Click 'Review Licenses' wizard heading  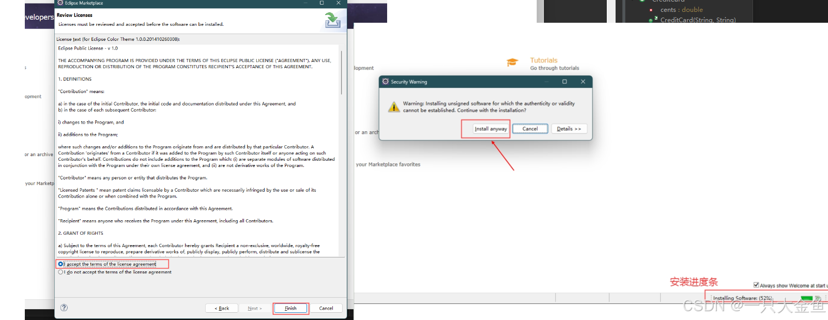tap(74, 16)
